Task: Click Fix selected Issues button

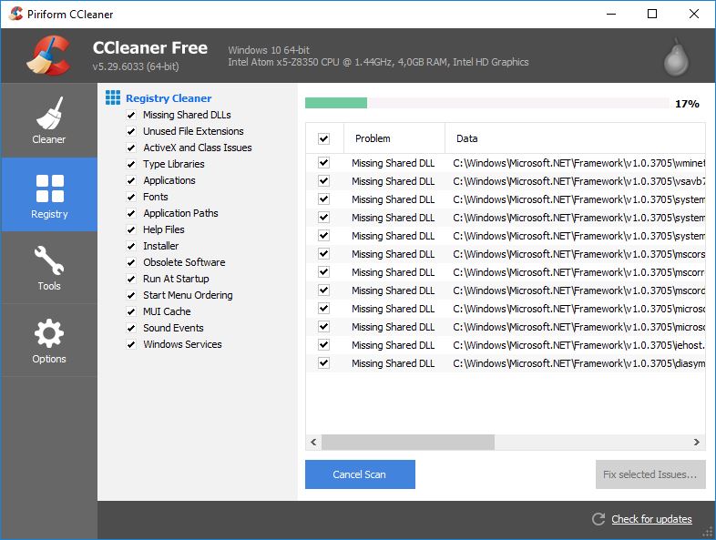Action: pyautogui.click(x=650, y=474)
